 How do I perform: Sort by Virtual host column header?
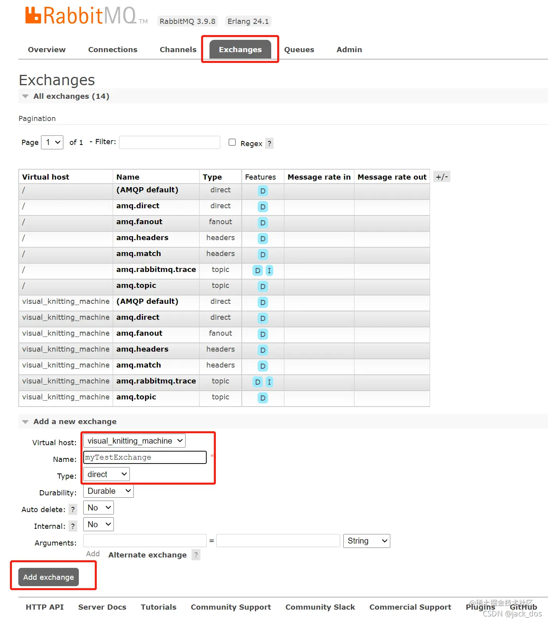(45, 177)
